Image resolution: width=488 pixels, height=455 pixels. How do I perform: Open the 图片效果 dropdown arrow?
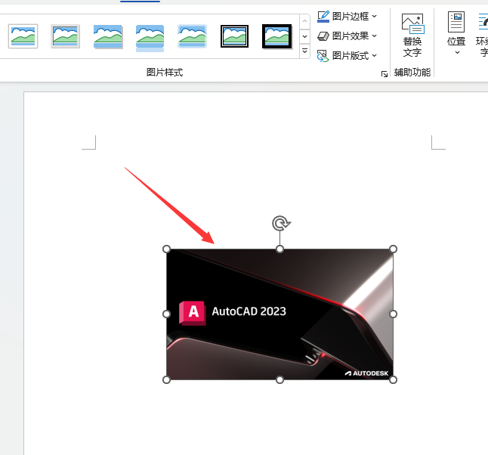click(x=375, y=36)
